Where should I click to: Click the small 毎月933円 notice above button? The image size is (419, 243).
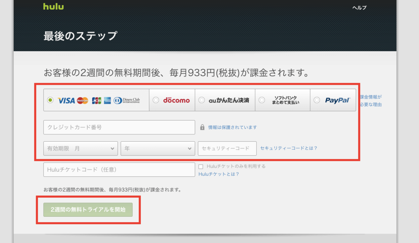(x=113, y=190)
